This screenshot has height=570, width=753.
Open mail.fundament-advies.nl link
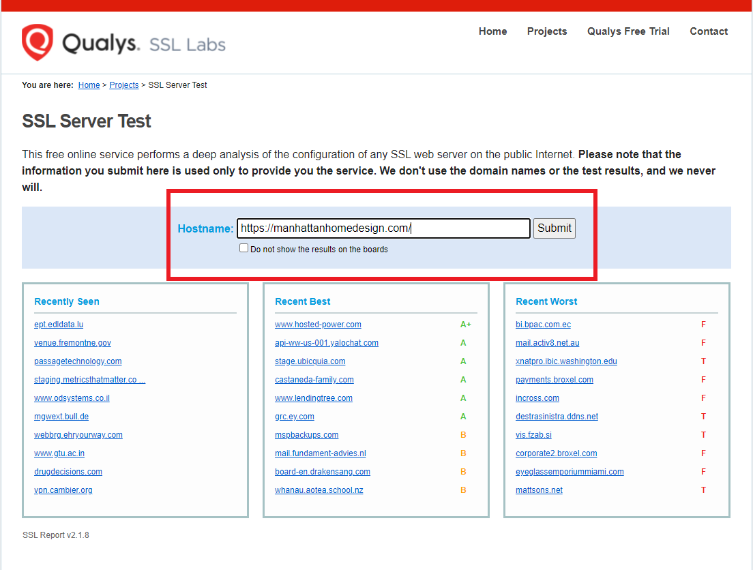(321, 453)
